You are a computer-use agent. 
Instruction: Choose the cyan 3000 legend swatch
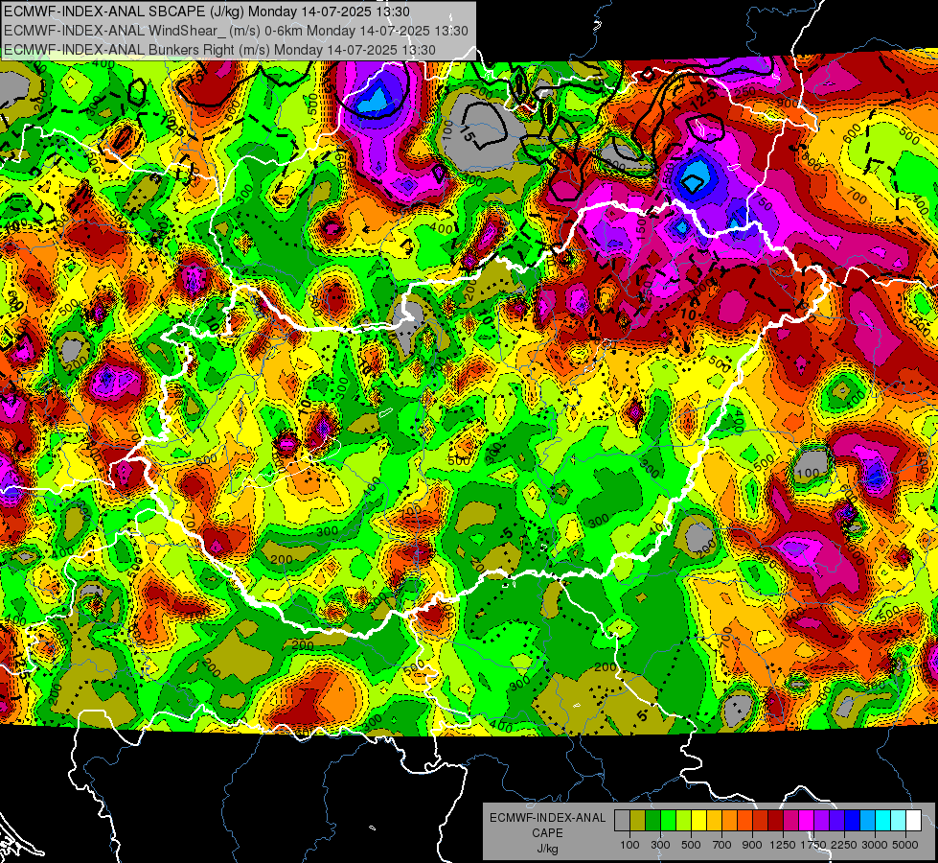(x=883, y=821)
